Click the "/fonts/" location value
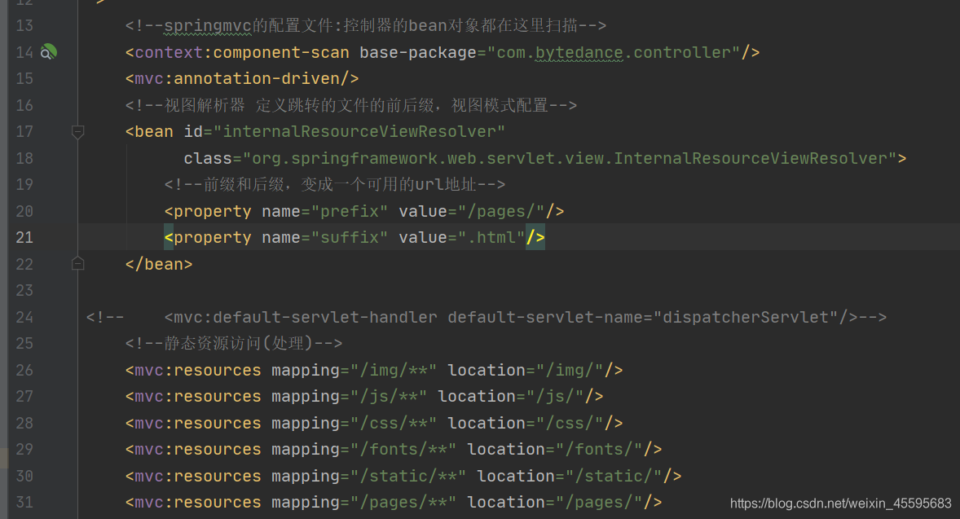Viewport: 960px width, 519px height. 599,449
